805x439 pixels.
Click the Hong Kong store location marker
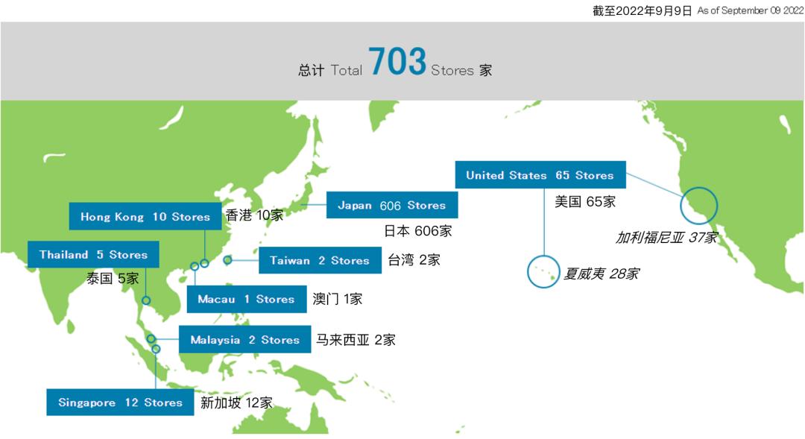[x=203, y=262]
